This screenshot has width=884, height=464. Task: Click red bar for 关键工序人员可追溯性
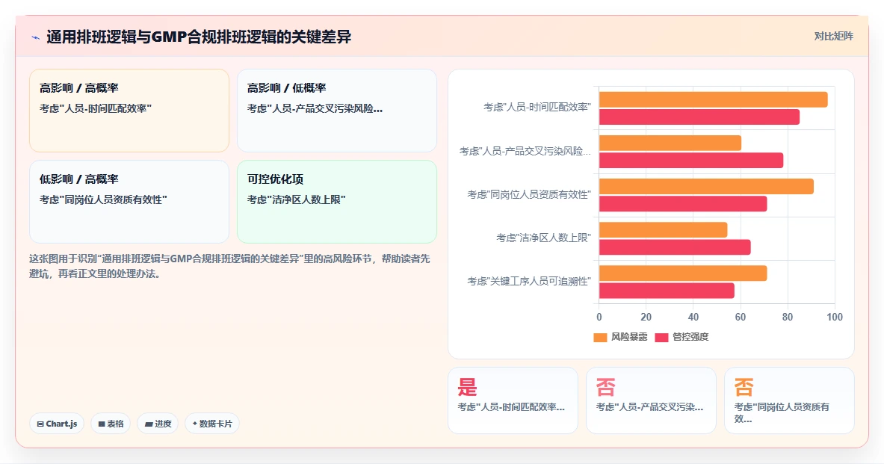[x=667, y=291]
